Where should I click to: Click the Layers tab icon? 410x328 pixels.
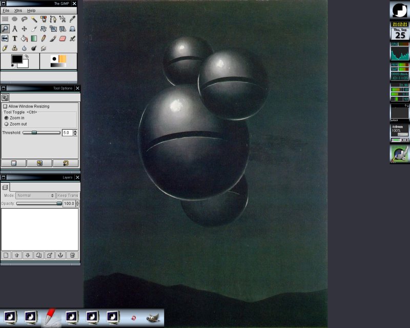tap(5, 187)
